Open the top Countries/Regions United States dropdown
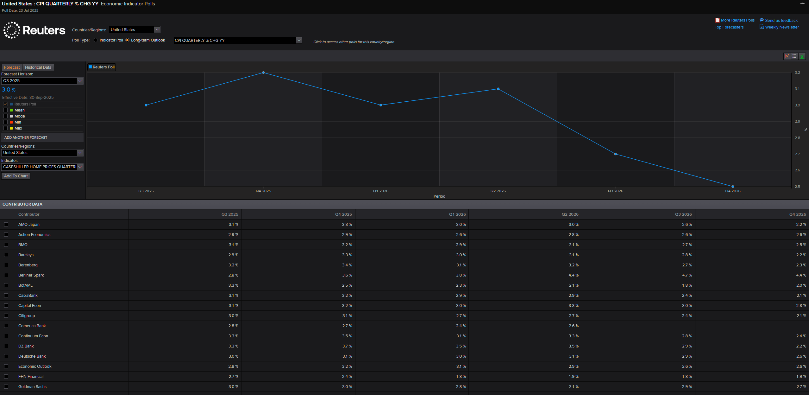Viewport: 809px width, 395px height. 135,30
